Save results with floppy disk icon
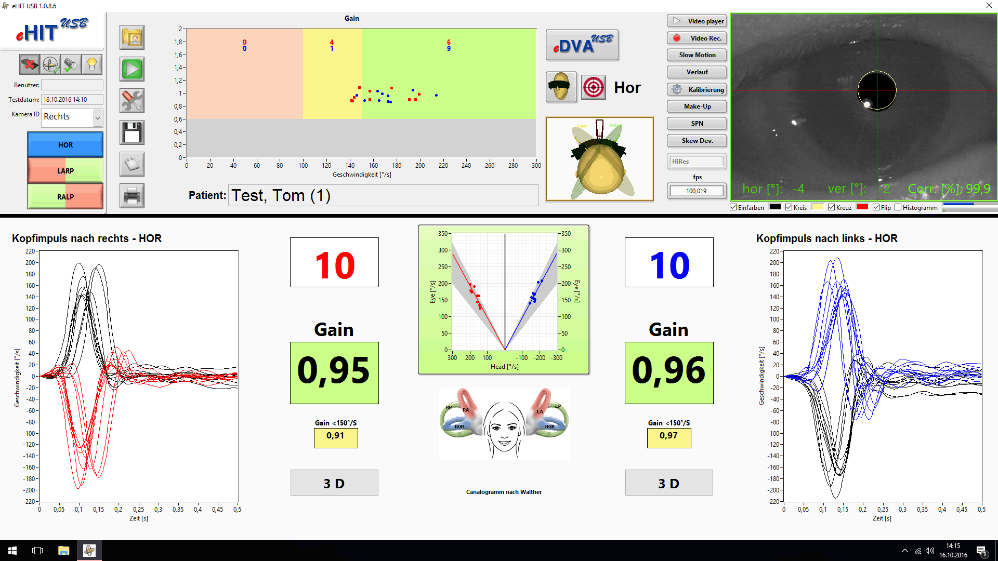998x561 pixels. click(x=132, y=132)
